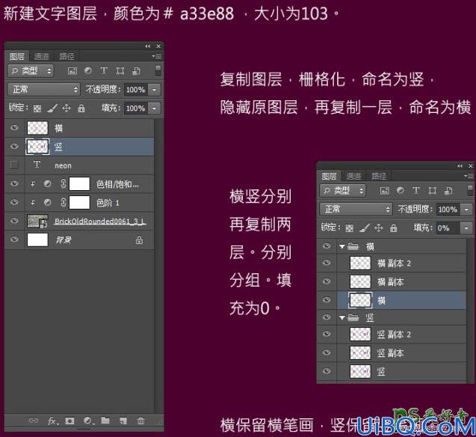Add layer mask icon at panel bottom
The height and width of the screenshot is (437, 476).
pyautogui.click(x=69, y=421)
